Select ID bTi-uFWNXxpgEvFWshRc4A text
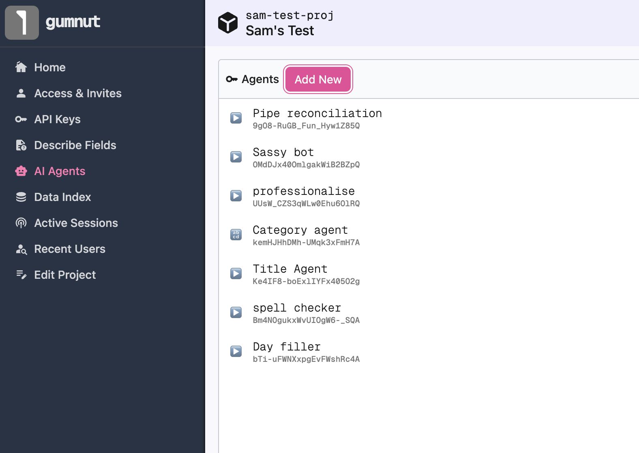This screenshot has width=639, height=453. [x=306, y=359]
